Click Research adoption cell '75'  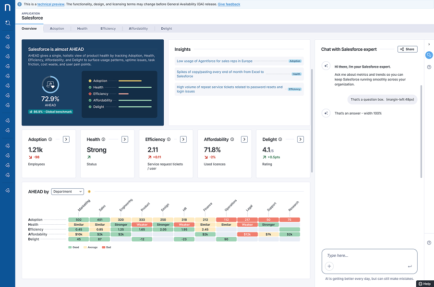[289, 219]
